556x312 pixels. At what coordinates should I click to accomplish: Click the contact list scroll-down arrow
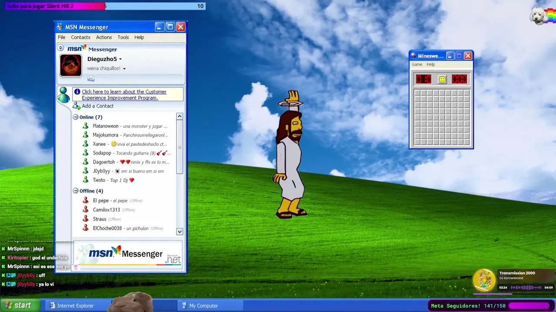(x=179, y=231)
